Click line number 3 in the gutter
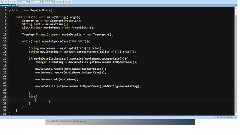 6,10
